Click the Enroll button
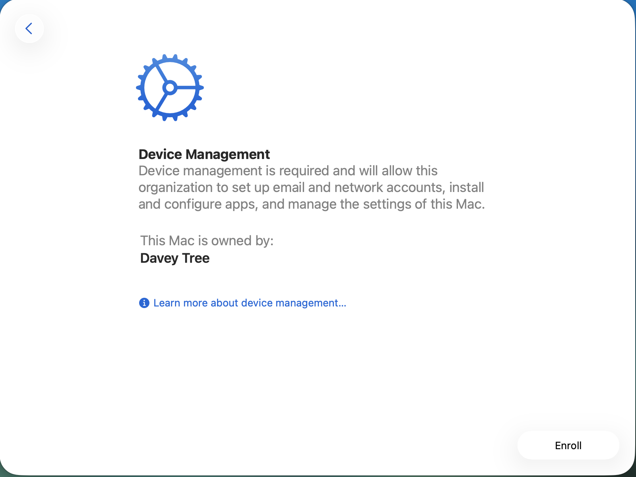The height and width of the screenshot is (477, 636). coord(568,445)
